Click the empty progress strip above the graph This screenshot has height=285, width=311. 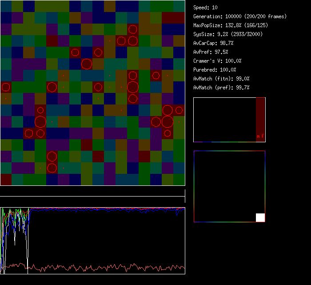pos(92,193)
